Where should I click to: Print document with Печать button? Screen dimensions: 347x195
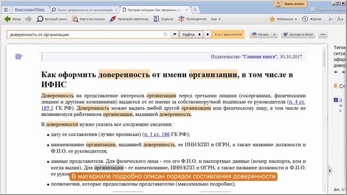pos(260,35)
